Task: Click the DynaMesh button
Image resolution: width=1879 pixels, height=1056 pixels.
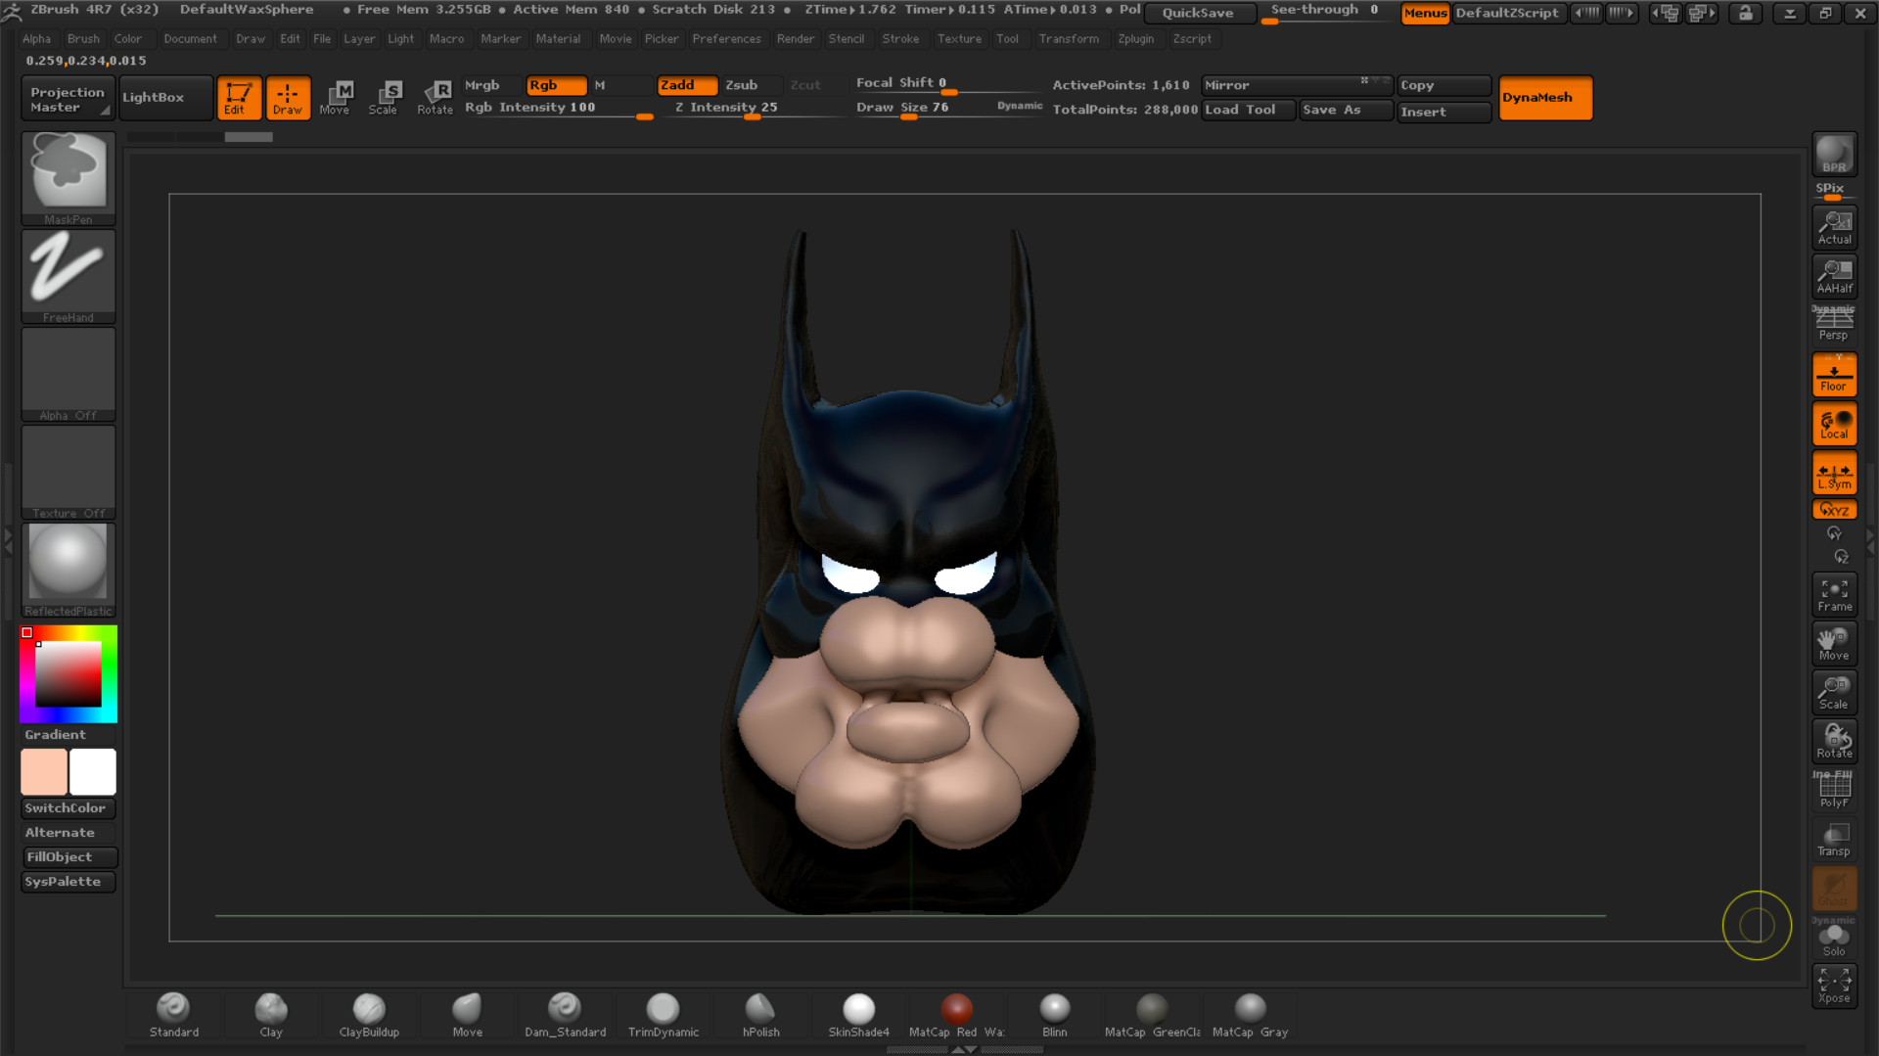Action: (1544, 98)
